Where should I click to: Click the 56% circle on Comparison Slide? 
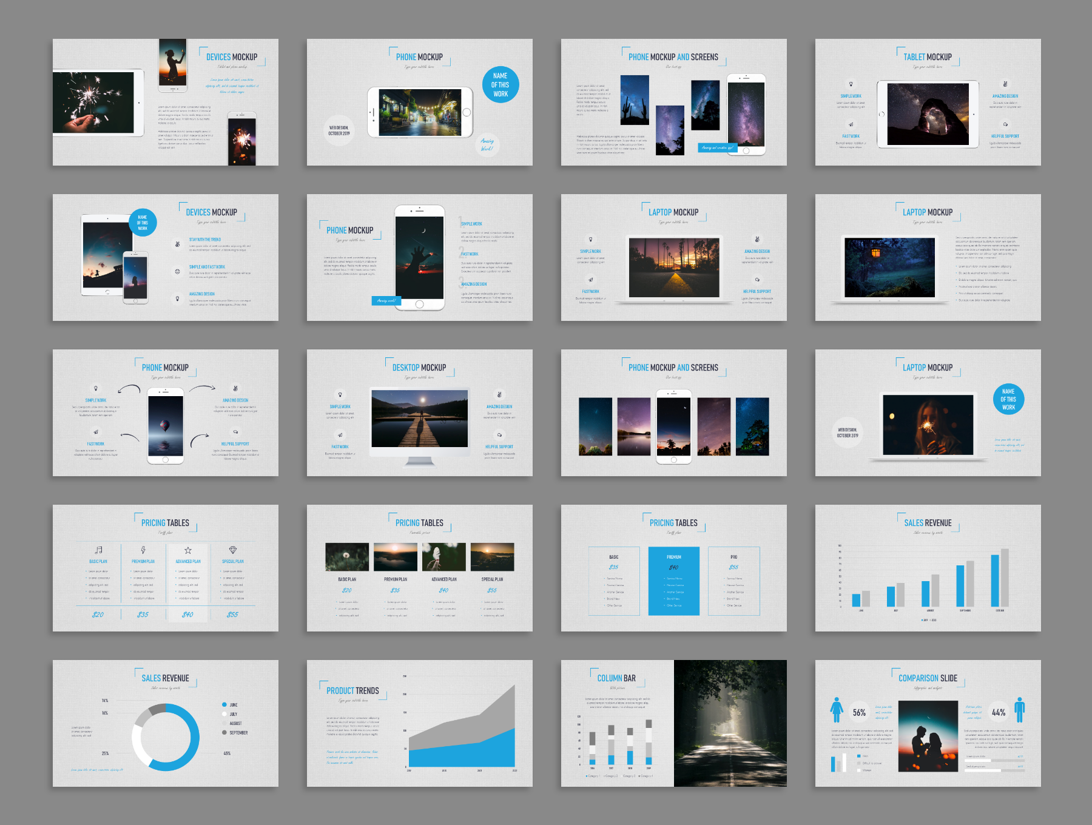(859, 713)
